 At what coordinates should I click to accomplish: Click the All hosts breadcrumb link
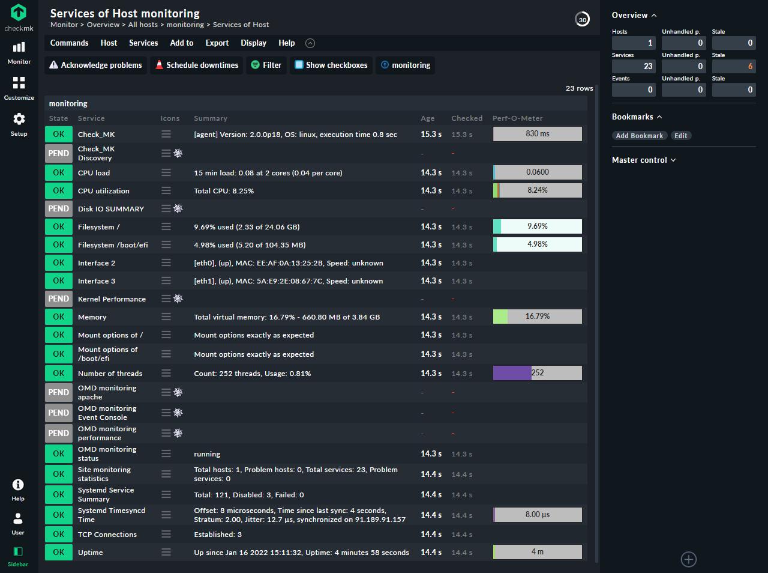(x=142, y=25)
